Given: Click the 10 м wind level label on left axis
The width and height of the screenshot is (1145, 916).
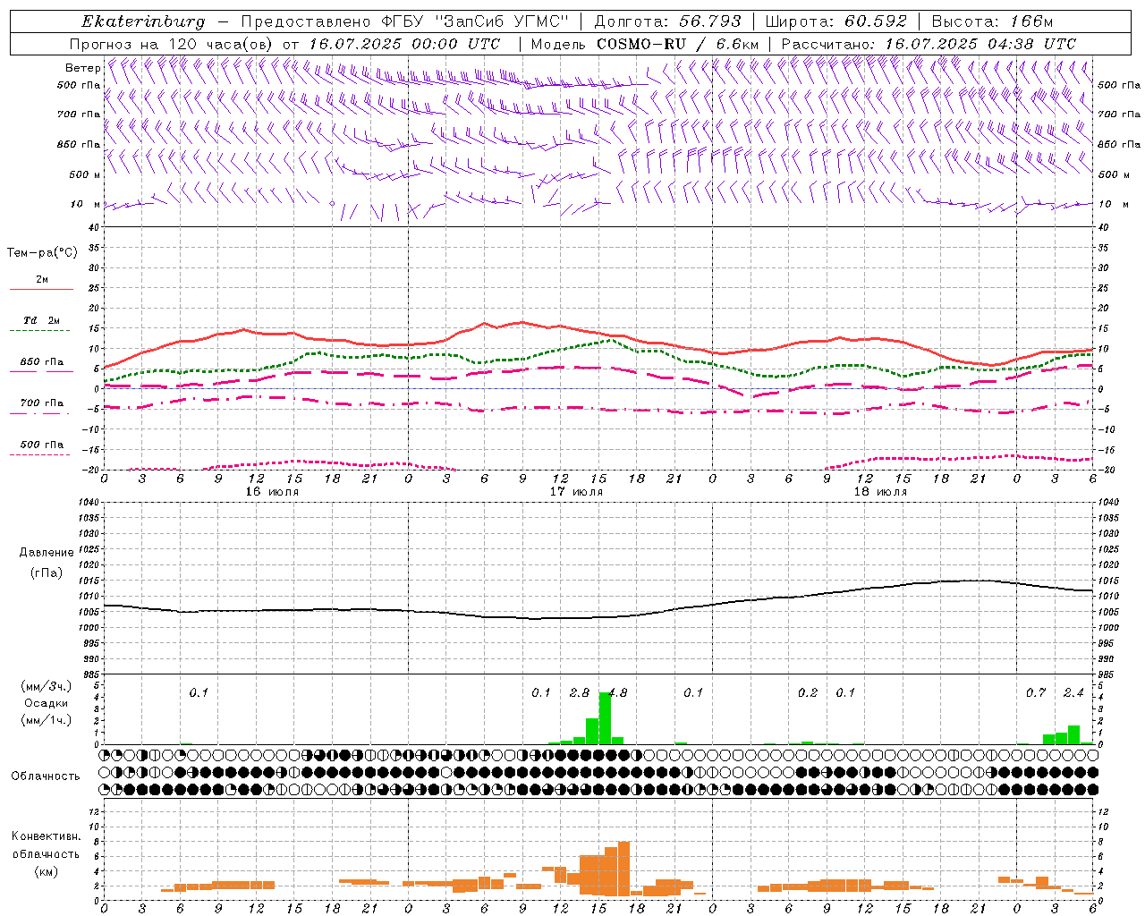Looking at the screenshot, I should point(86,204).
